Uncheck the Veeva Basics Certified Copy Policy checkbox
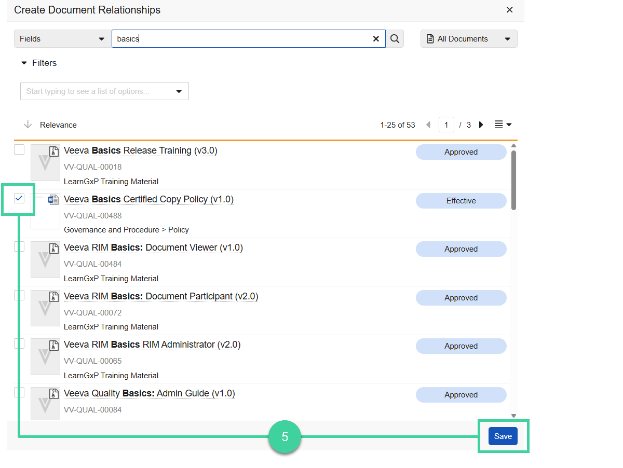The width and height of the screenshot is (623, 468). point(19,198)
